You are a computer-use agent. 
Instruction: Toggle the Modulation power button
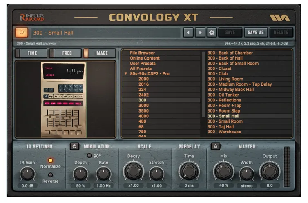(x=74, y=146)
